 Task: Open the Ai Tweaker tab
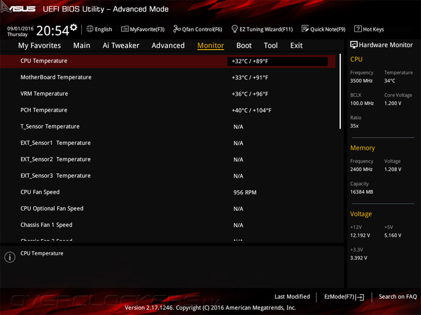coord(121,45)
